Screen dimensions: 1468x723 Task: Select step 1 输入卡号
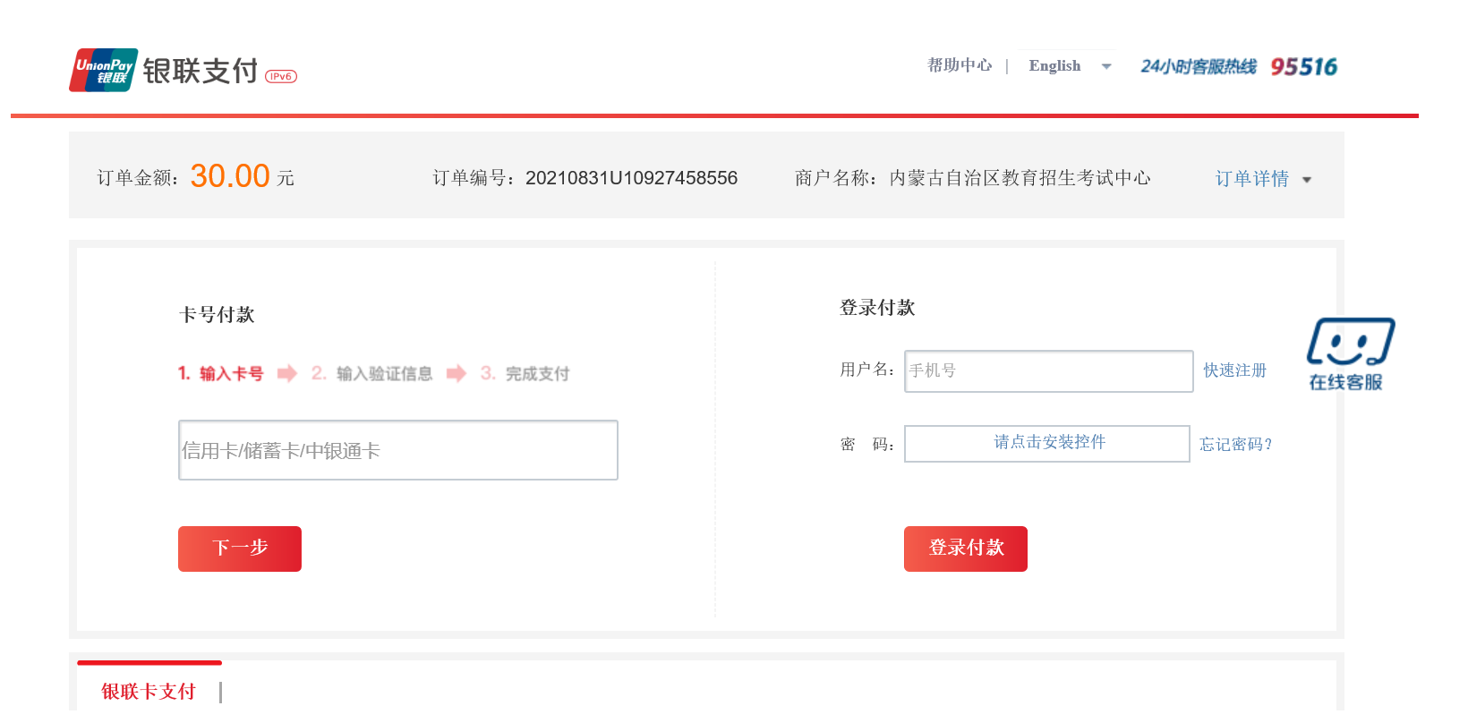tap(221, 373)
